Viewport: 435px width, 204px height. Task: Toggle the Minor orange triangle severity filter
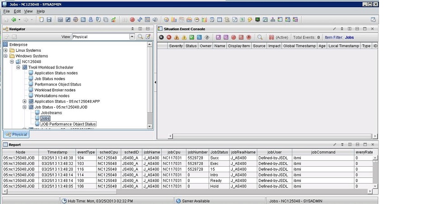pos(177,37)
